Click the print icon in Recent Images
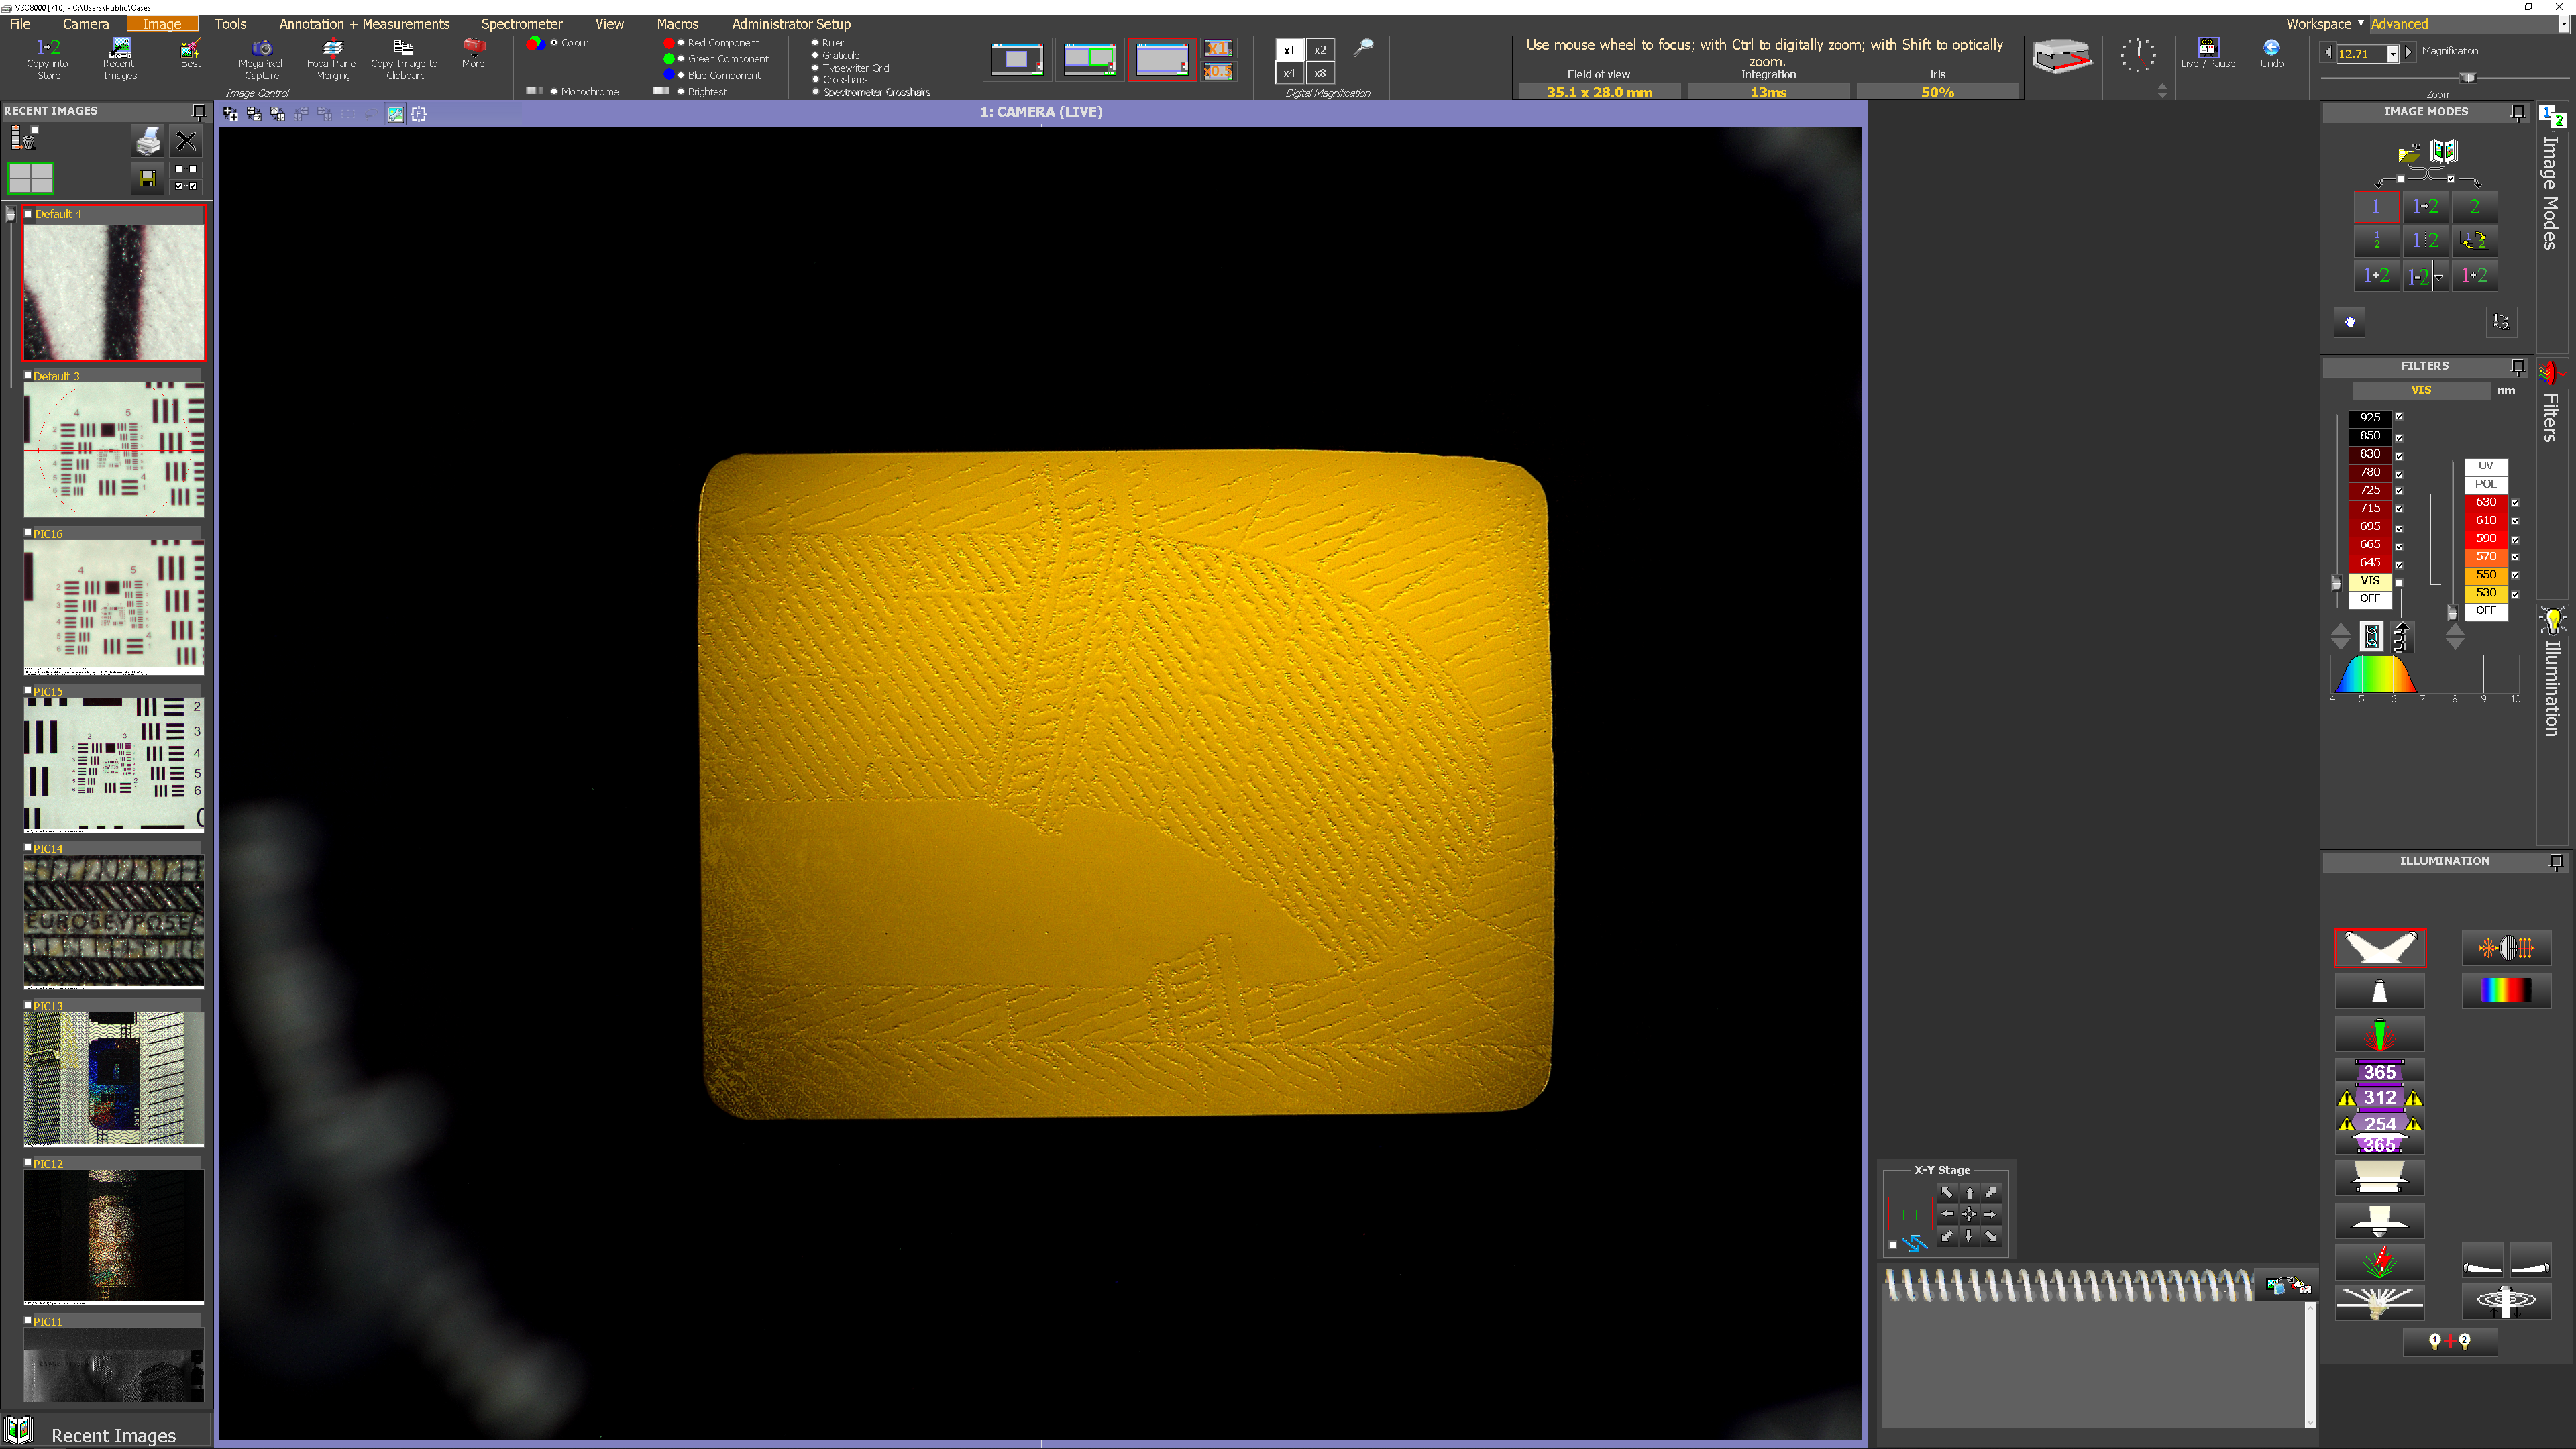 click(x=148, y=141)
